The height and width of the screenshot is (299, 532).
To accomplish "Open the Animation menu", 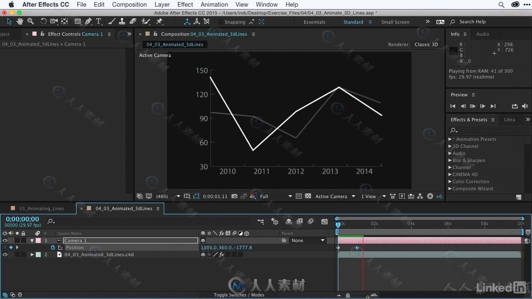I will point(214,5).
